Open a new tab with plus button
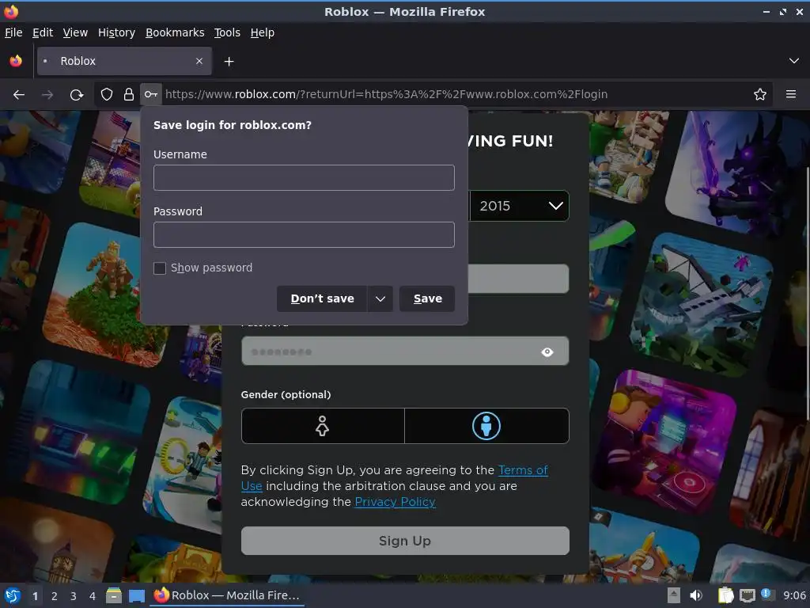 click(229, 62)
